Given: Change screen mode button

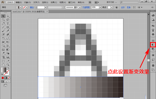Looking at the screenshot, I should tap(5, 85).
